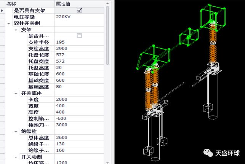Edit the 电压等级 value 220KV
Image resolution: width=245 pixels, height=164 pixels.
click(79, 17)
